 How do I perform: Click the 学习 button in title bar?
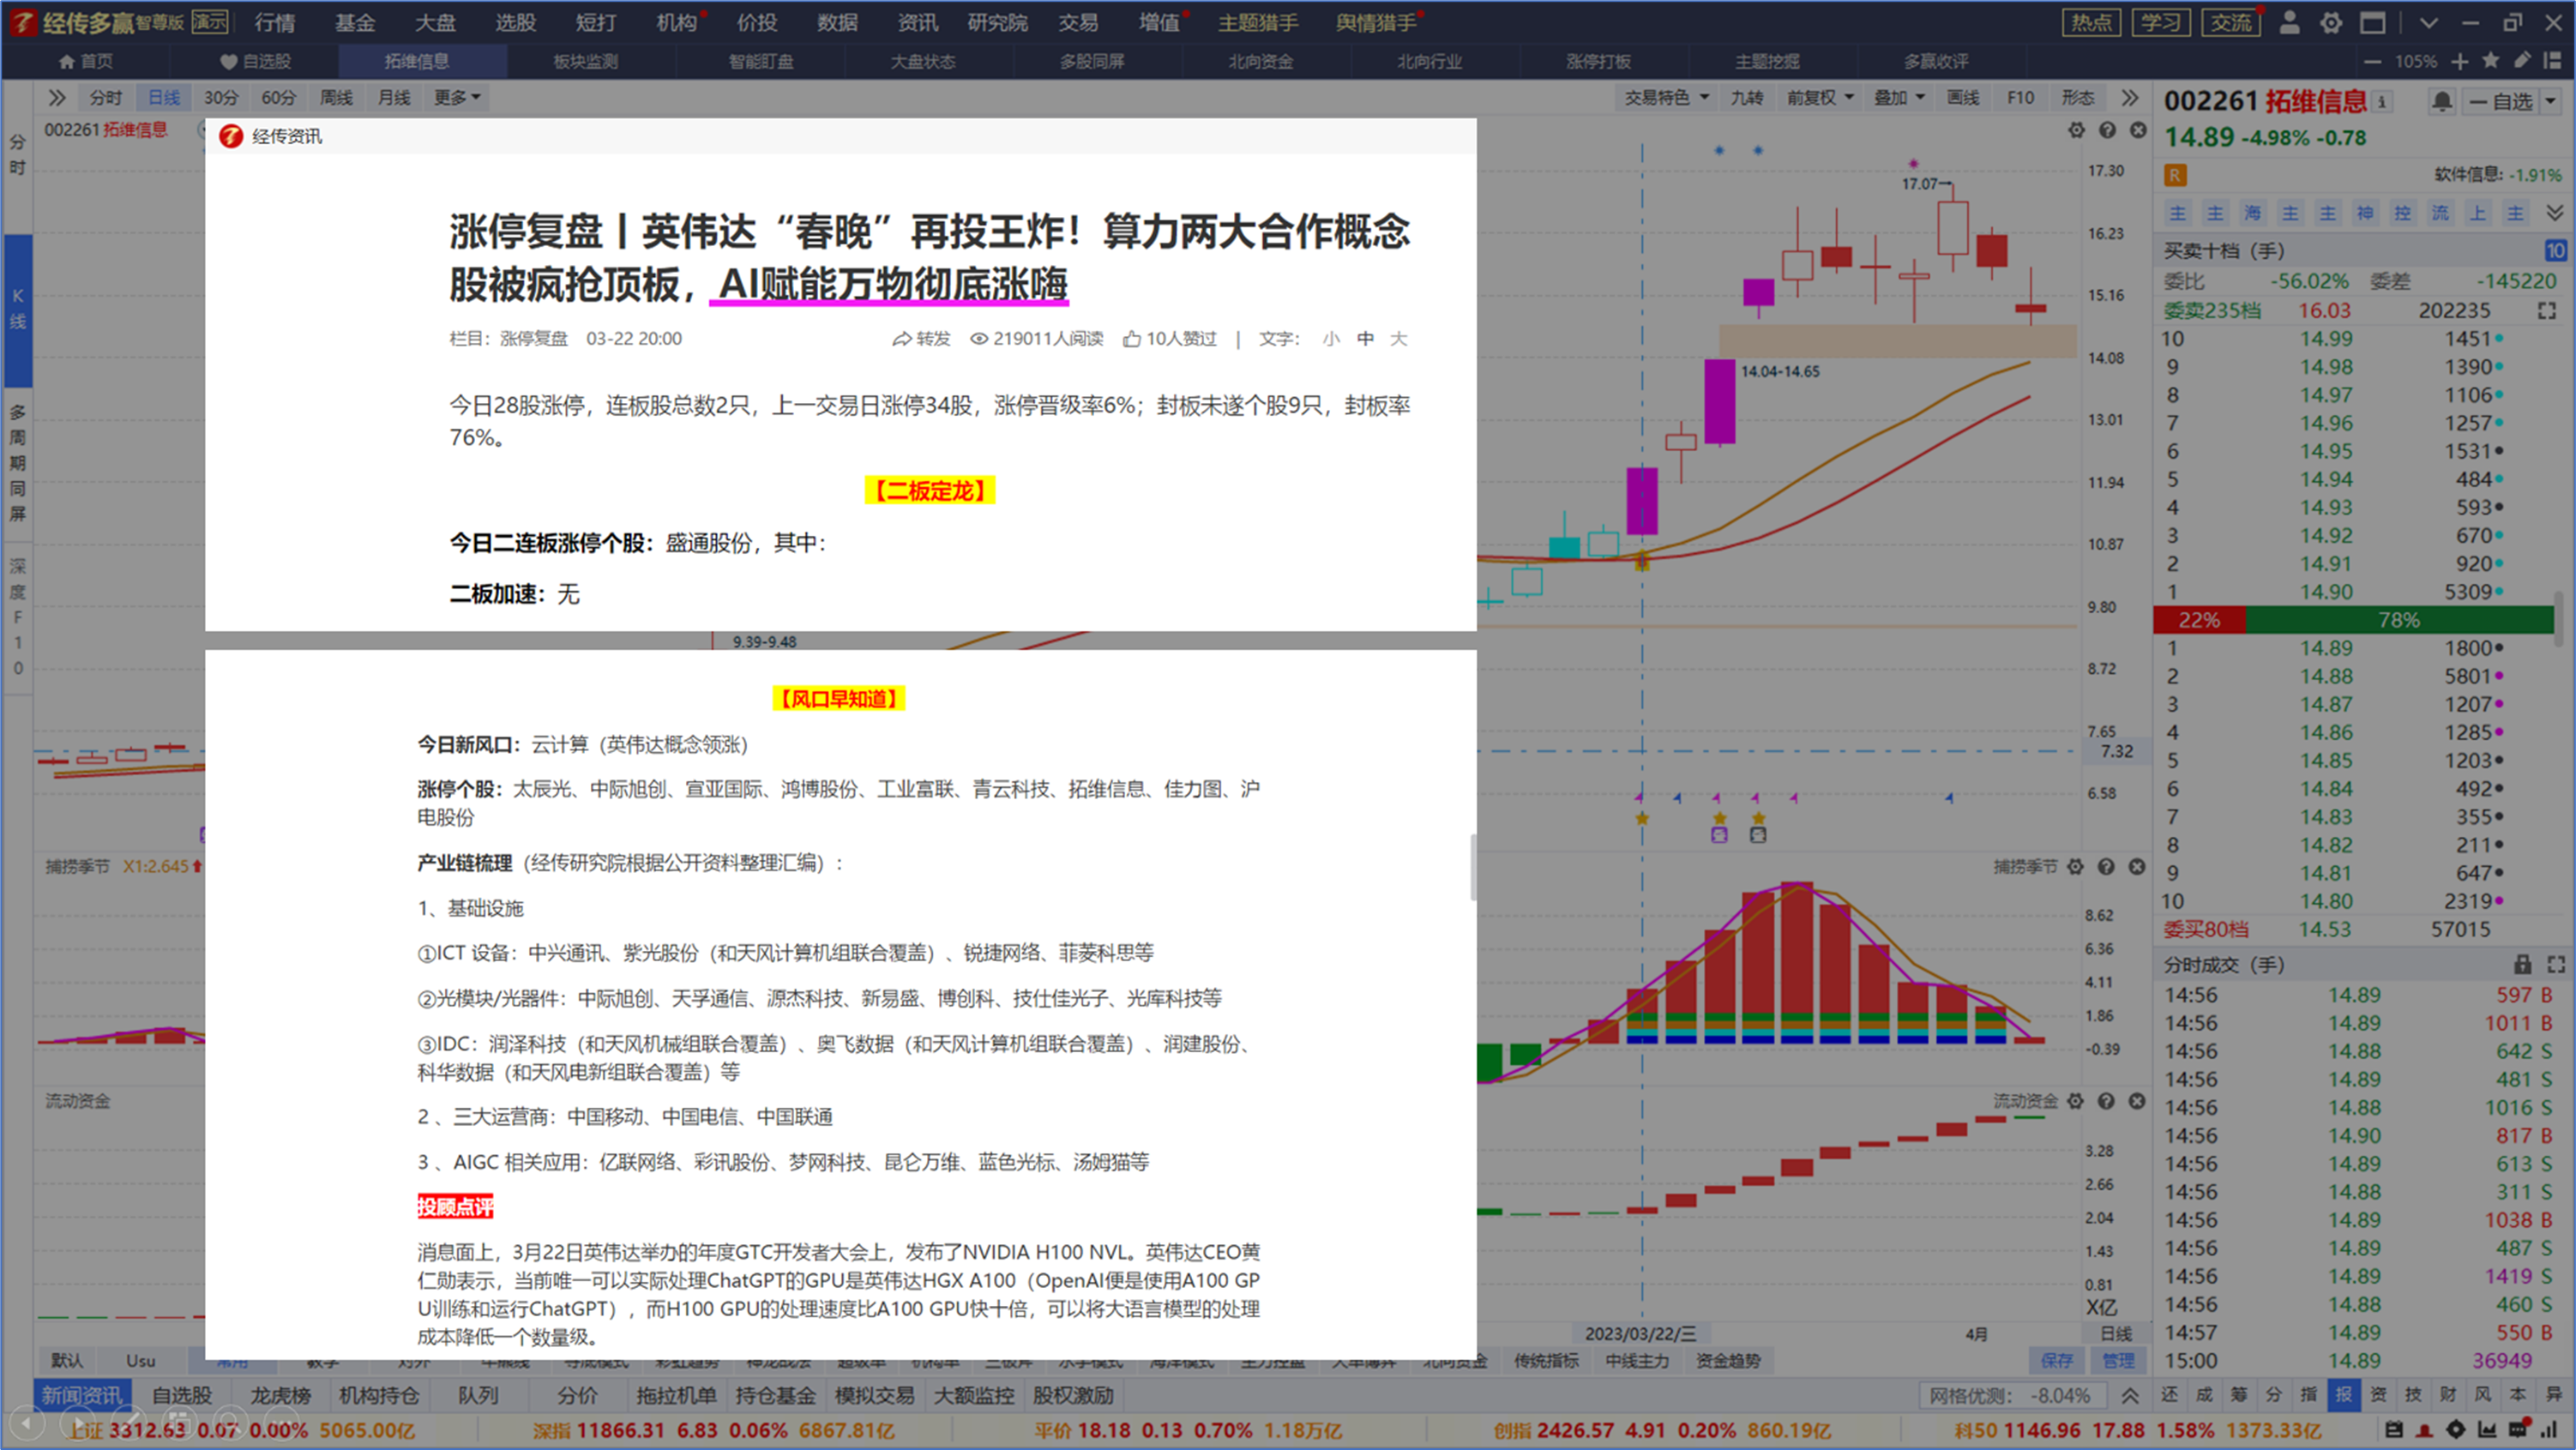coord(2161,22)
